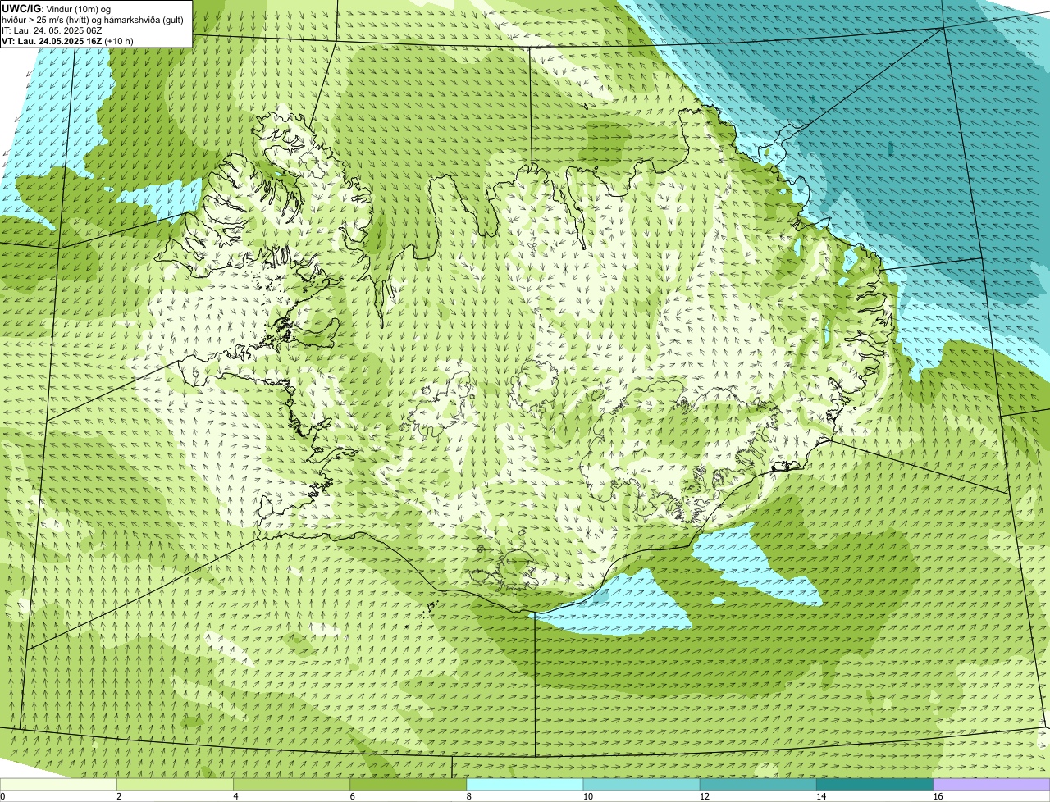This screenshot has height=802, width=1050.
Task: Click the legend scale label "0"
Action: (x=2, y=796)
